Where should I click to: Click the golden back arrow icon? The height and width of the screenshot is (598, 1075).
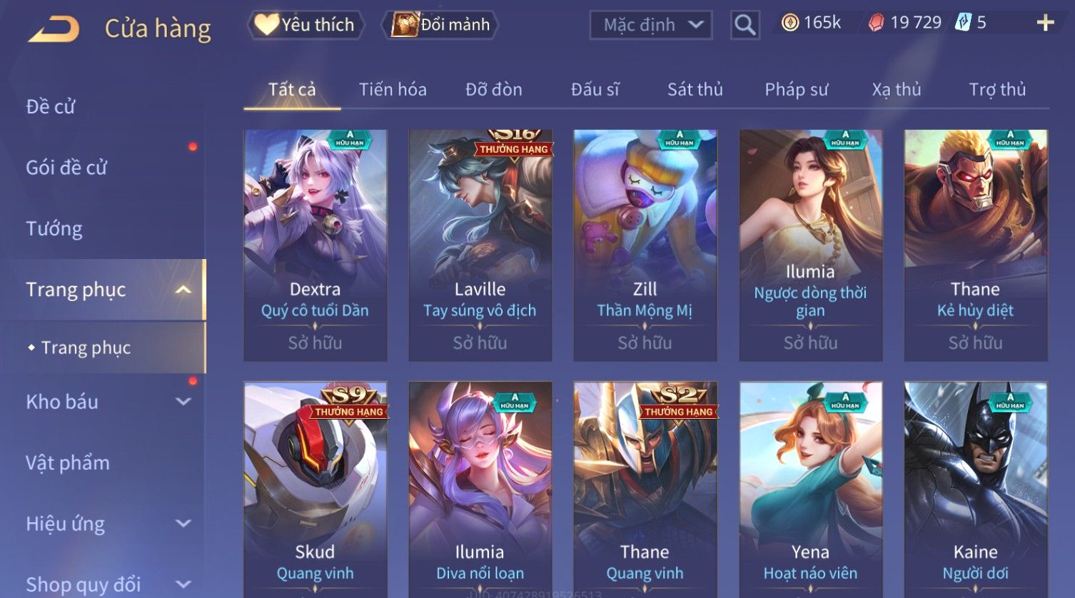click(54, 29)
